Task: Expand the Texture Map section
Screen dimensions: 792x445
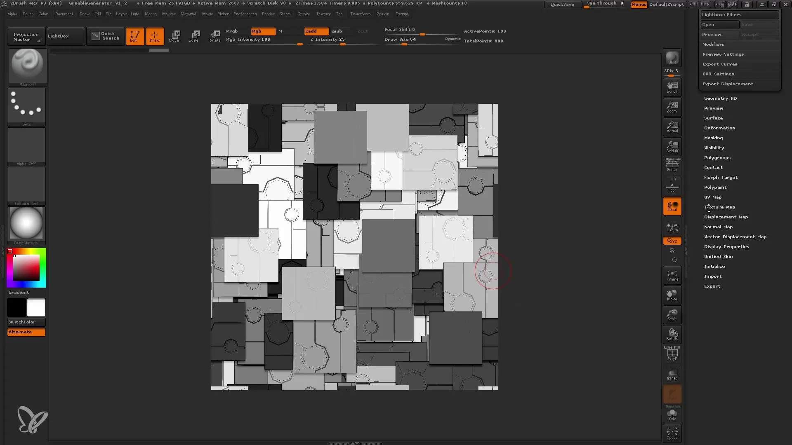Action: click(720, 207)
